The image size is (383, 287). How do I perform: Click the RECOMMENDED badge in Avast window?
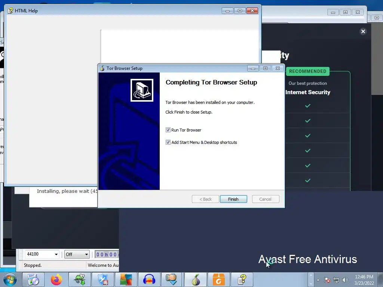307,71
